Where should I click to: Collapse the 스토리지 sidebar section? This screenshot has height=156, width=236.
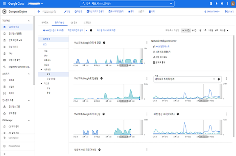click(29, 74)
